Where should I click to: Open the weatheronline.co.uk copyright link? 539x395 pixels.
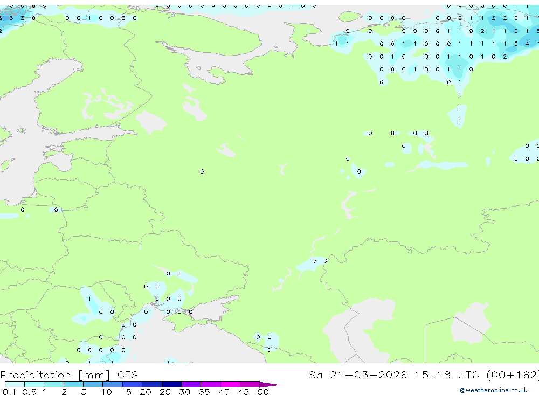pyautogui.click(x=494, y=390)
